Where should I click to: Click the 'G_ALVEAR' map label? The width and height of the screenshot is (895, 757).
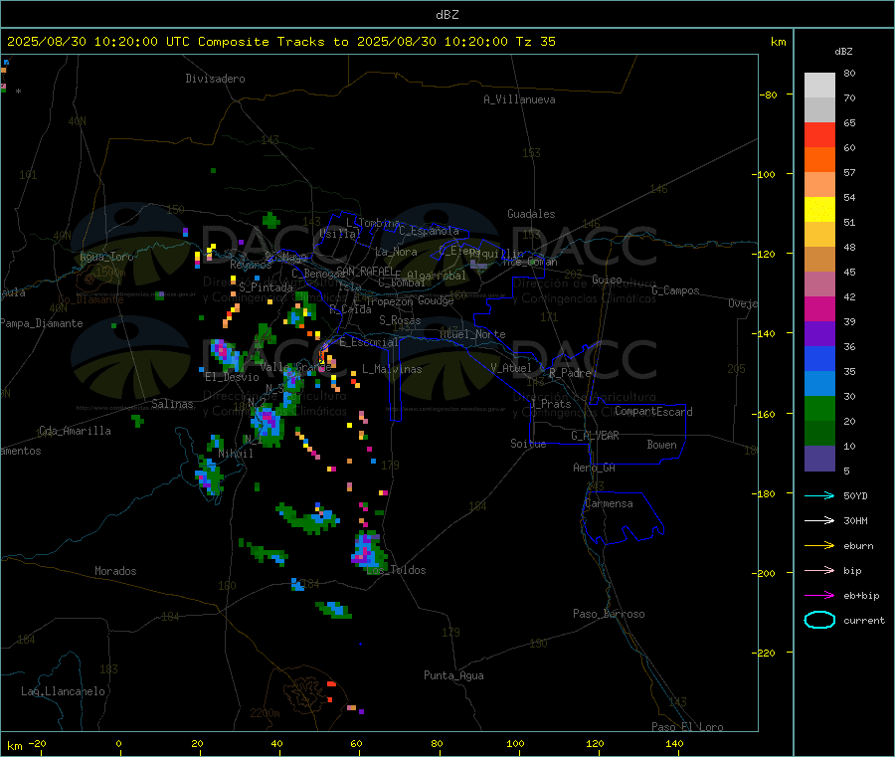(596, 436)
